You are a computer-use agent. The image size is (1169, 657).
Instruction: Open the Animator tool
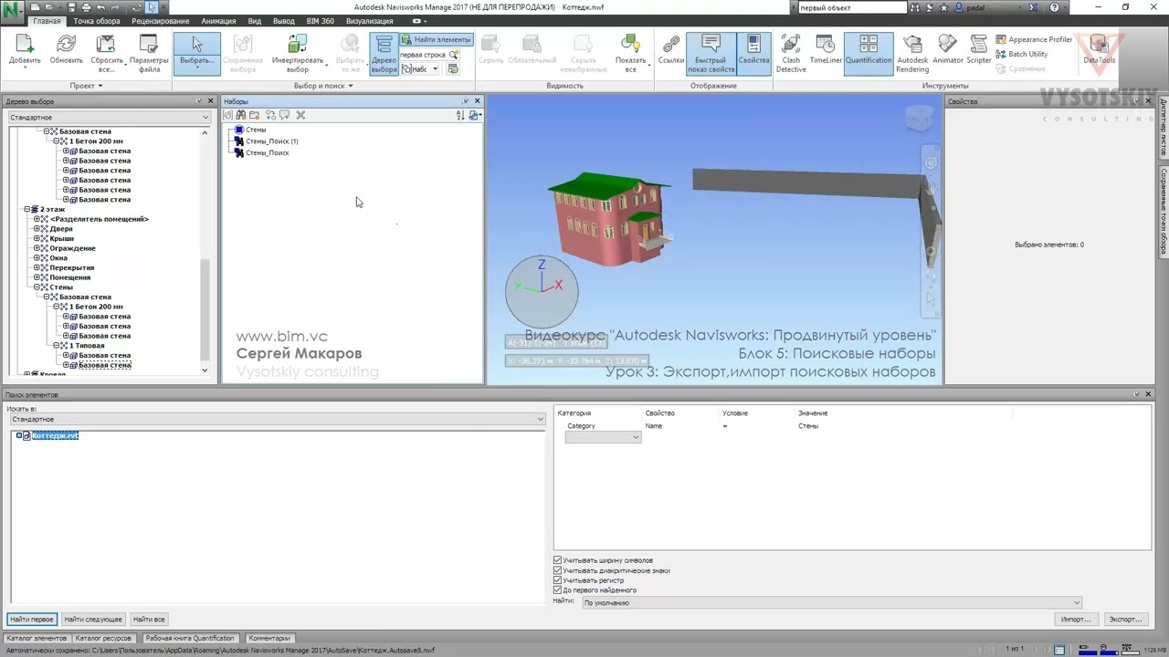948,50
